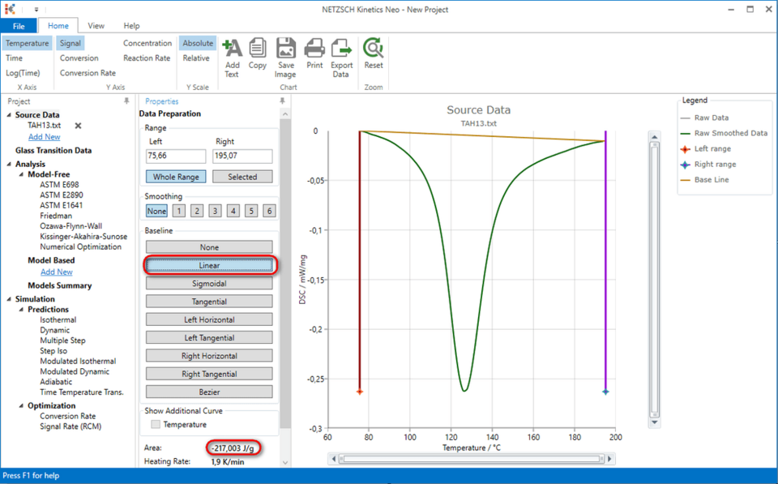Switch to the View tab
Screen dimensions: 778x484
click(x=96, y=25)
